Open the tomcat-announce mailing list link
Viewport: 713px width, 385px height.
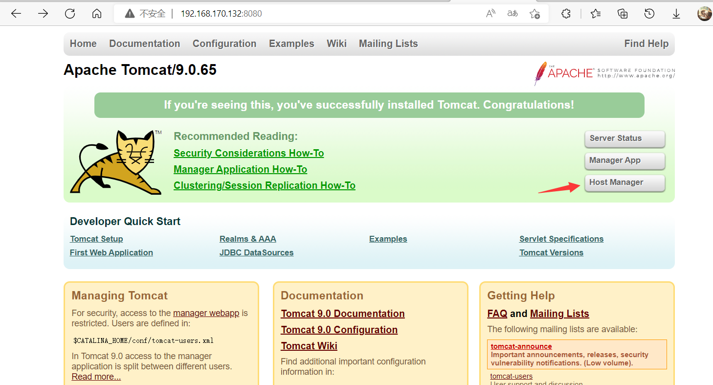click(521, 346)
